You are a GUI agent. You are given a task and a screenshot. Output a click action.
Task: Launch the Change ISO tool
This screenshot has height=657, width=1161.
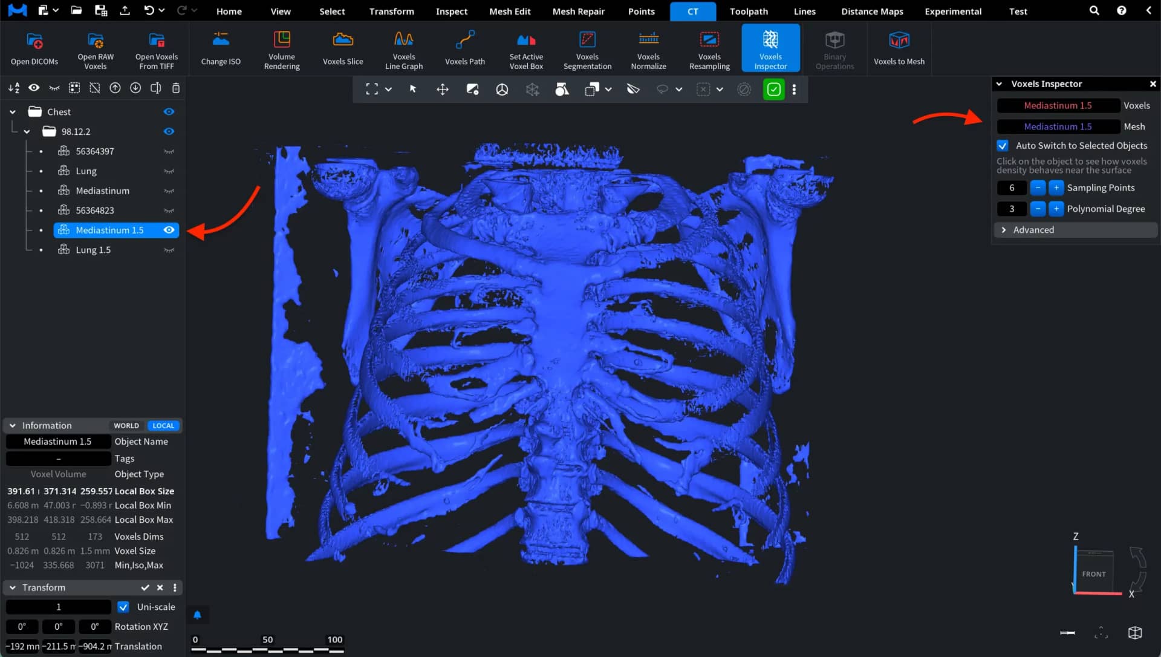(x=221, y=49)
